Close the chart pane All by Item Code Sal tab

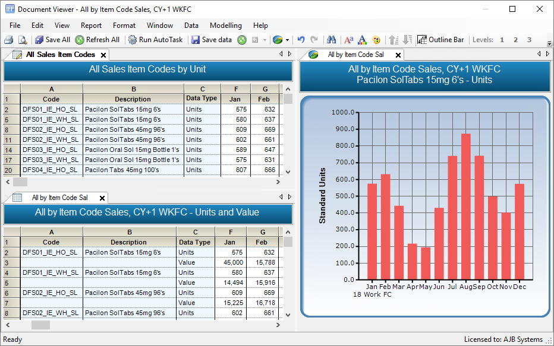(398, 55)
